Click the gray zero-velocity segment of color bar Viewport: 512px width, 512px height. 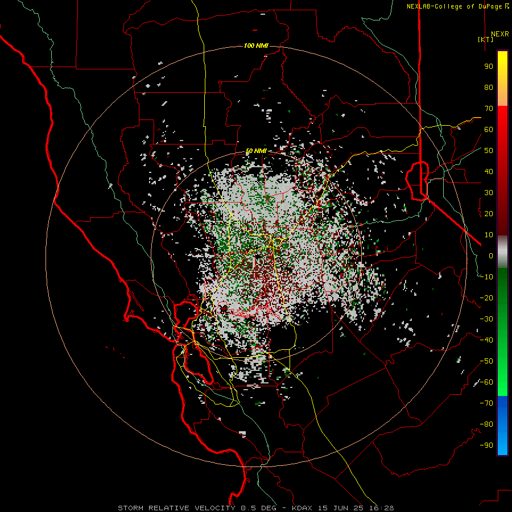pyautogui.click(x=502, y=252)
